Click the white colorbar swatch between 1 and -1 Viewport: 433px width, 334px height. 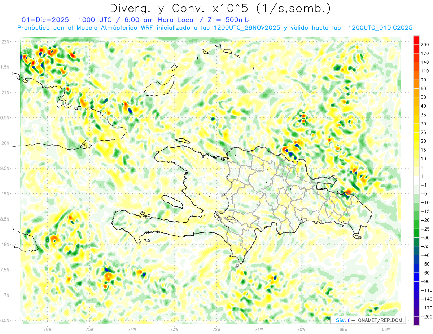[x=416, y=181]
